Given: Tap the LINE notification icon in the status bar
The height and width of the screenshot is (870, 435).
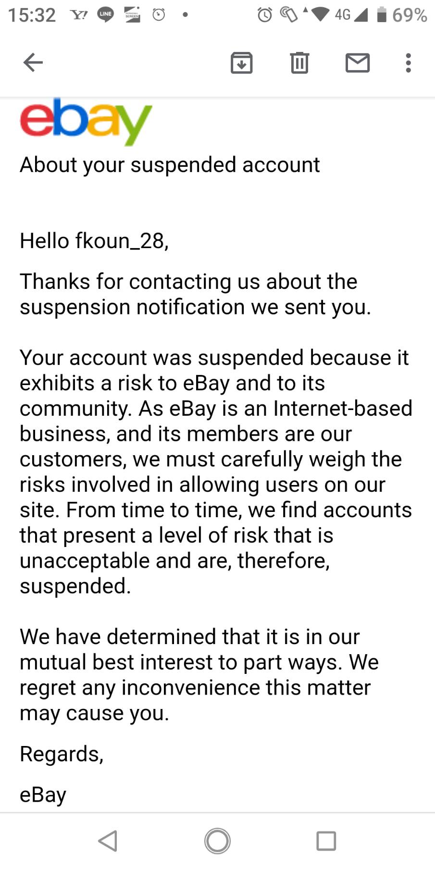Looking at the screenshot, I should [x=106, y=15].
